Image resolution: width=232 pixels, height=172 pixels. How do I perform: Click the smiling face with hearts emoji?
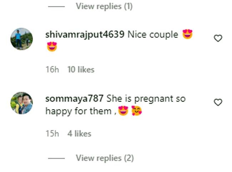pyautogui.click(x=137, y=111)
